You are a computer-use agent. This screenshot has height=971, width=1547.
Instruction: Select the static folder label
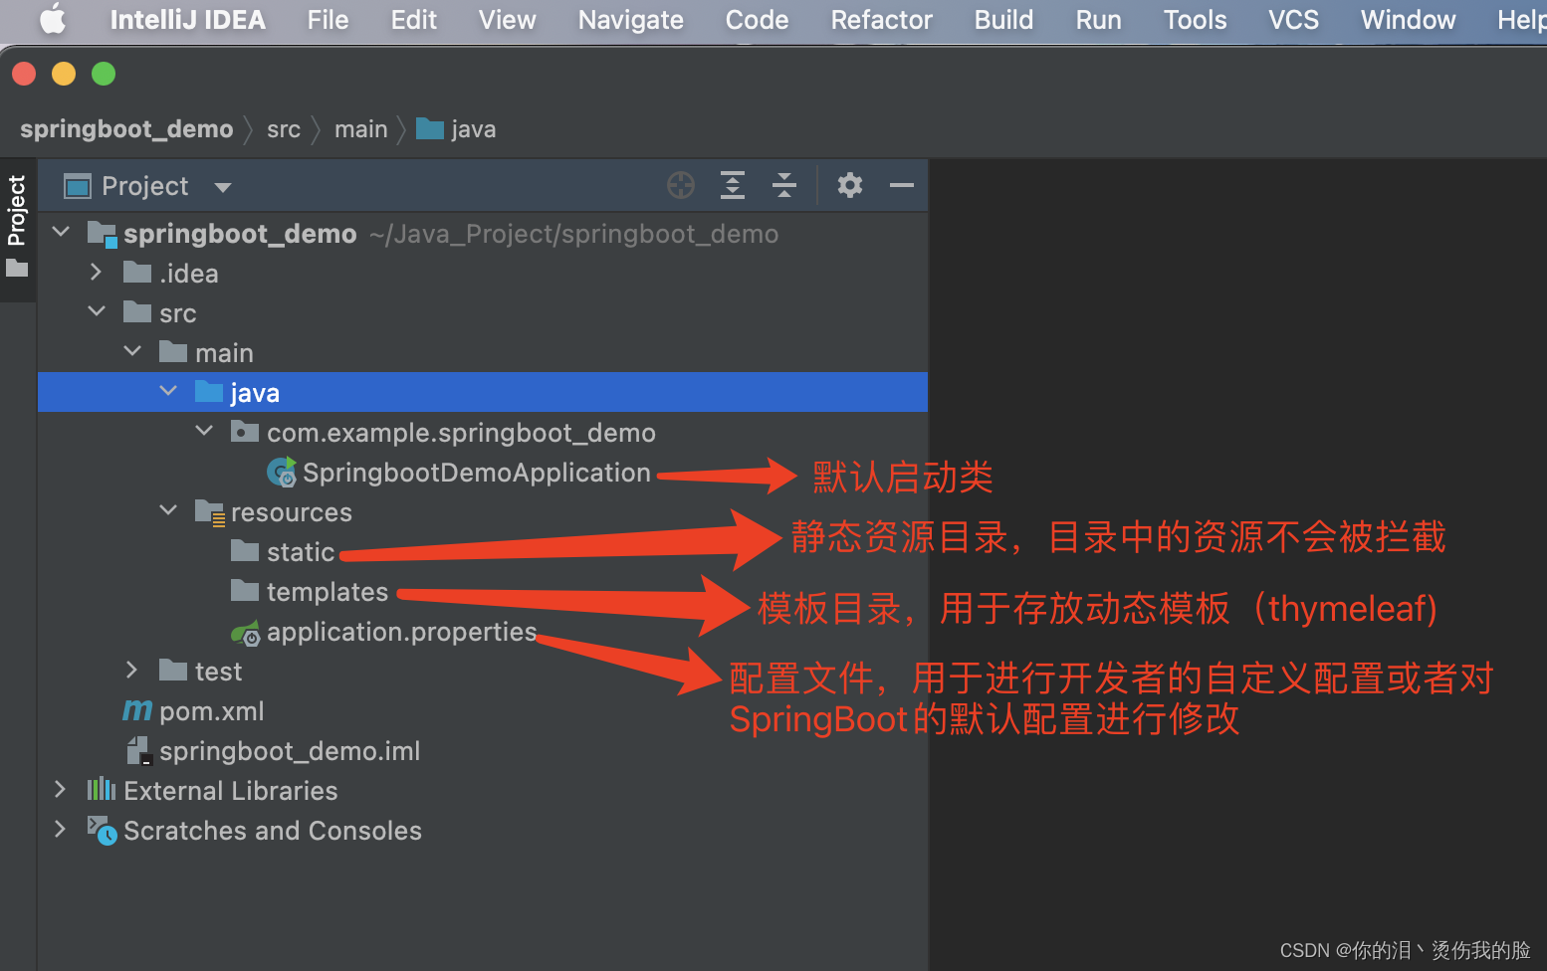(x=300, y=552)
